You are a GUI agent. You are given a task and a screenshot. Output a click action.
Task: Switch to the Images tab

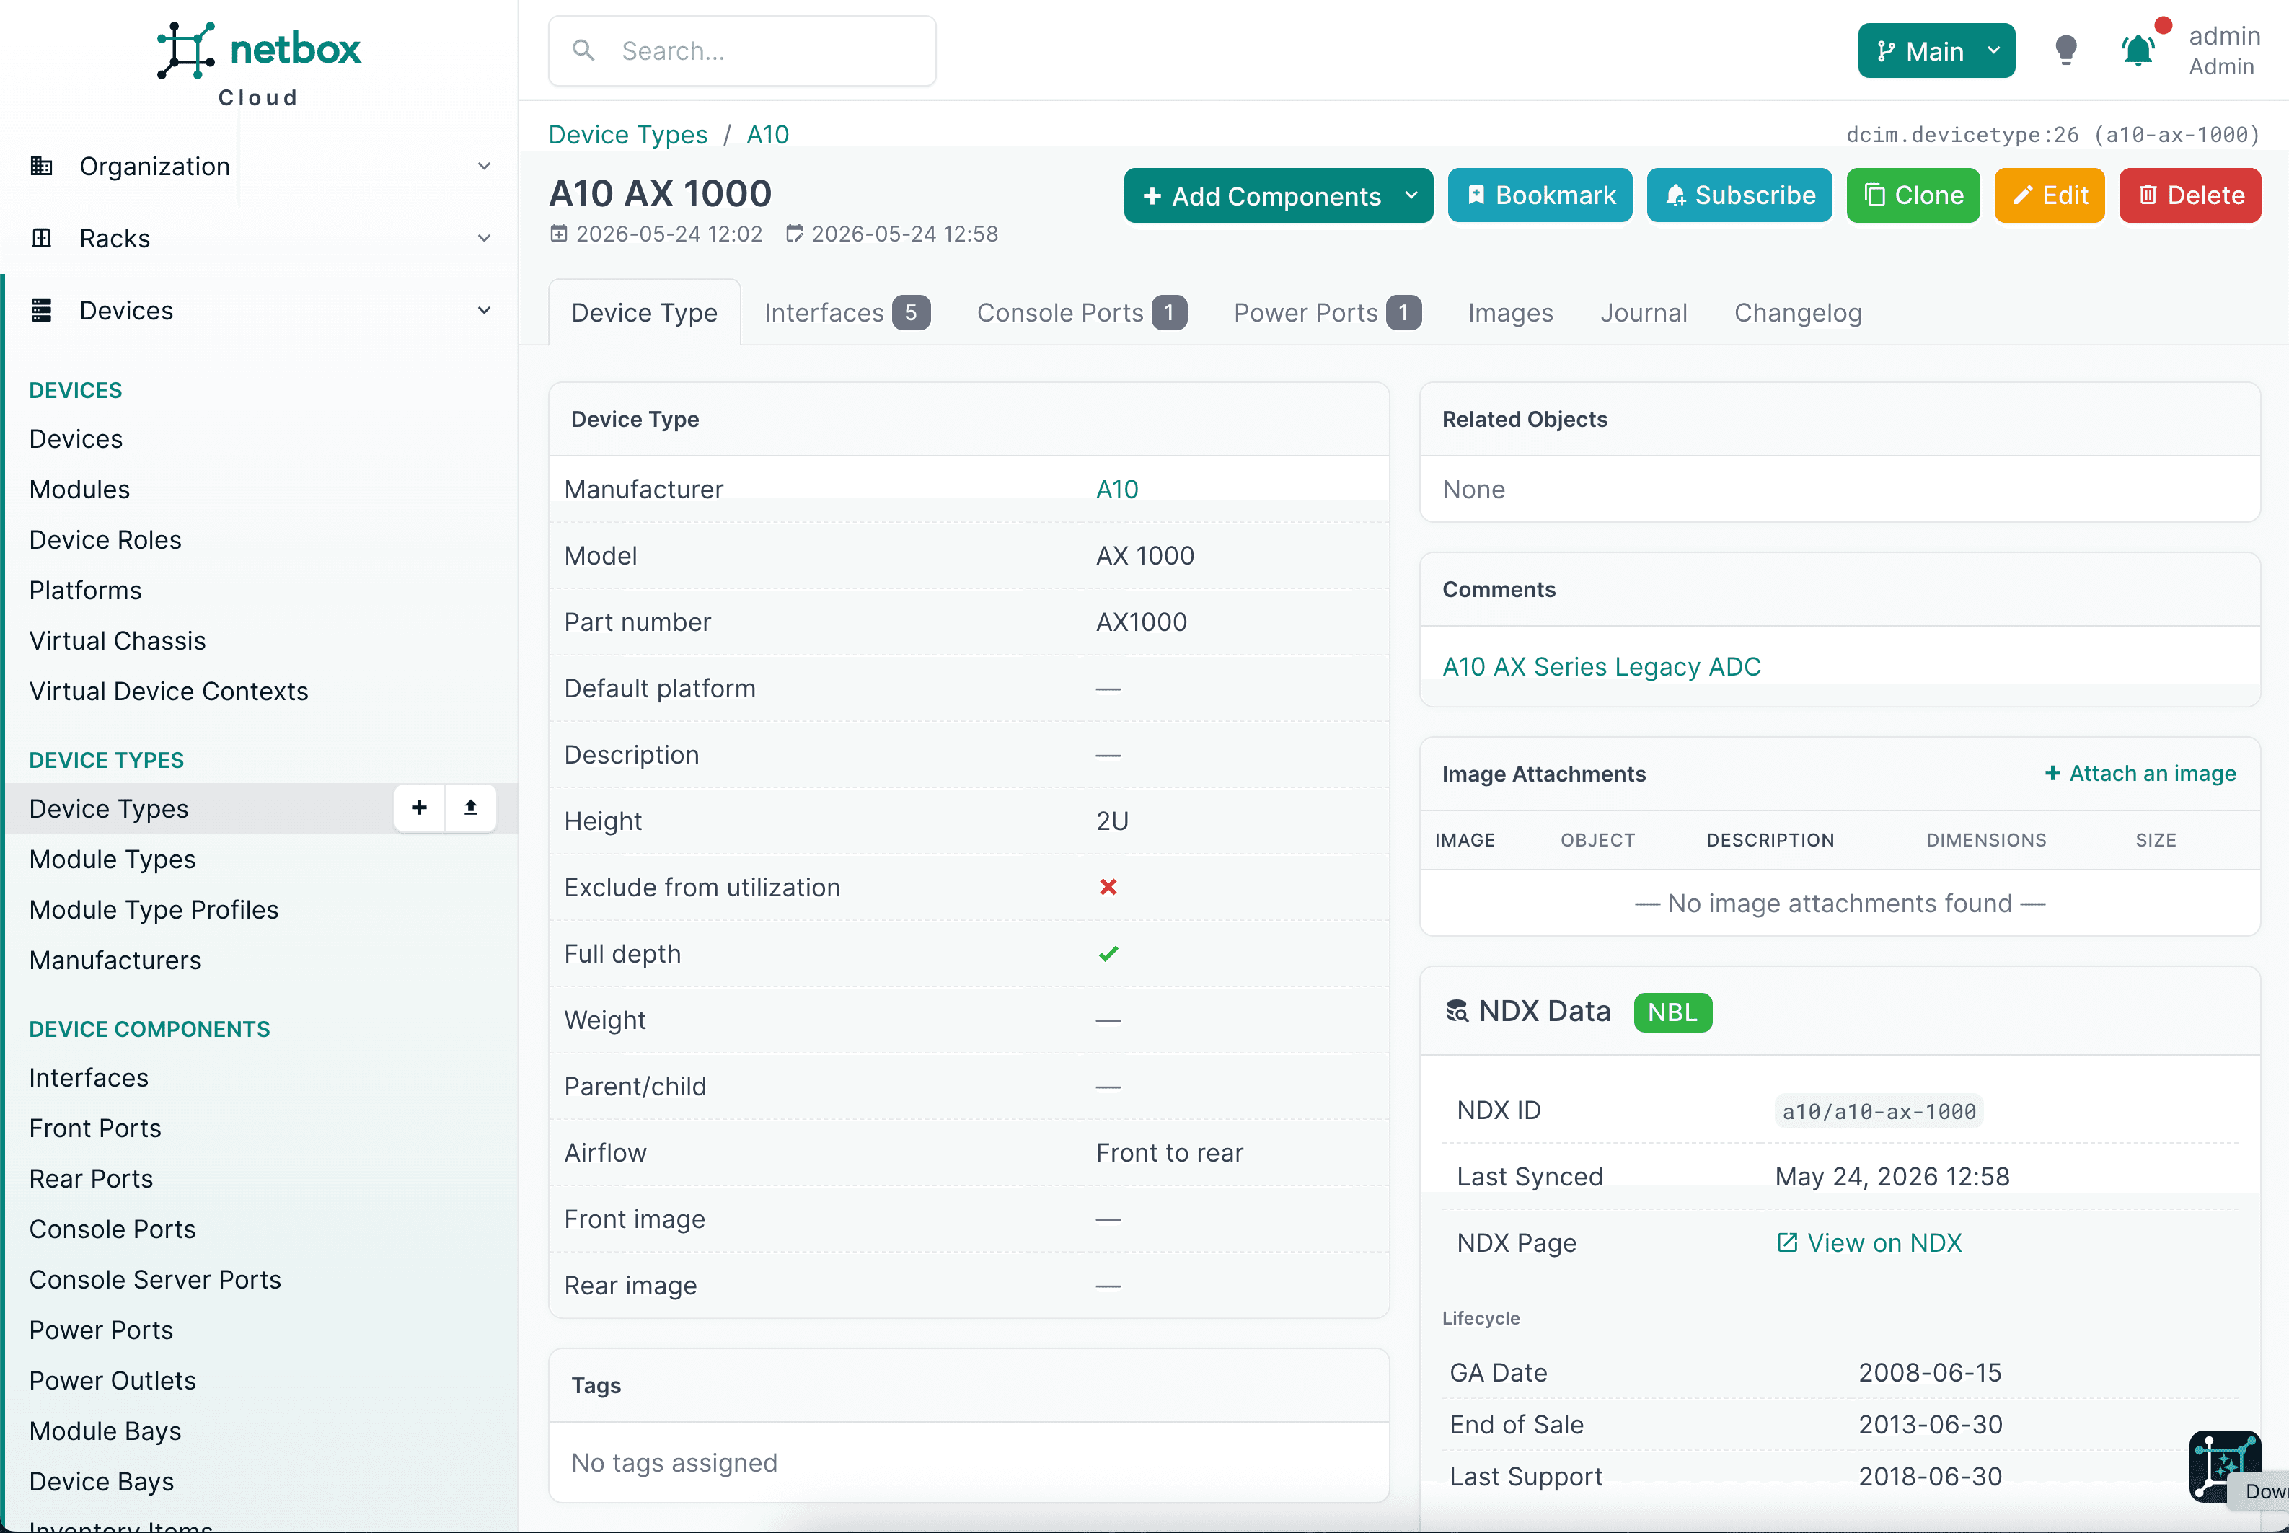[1509, 313]
